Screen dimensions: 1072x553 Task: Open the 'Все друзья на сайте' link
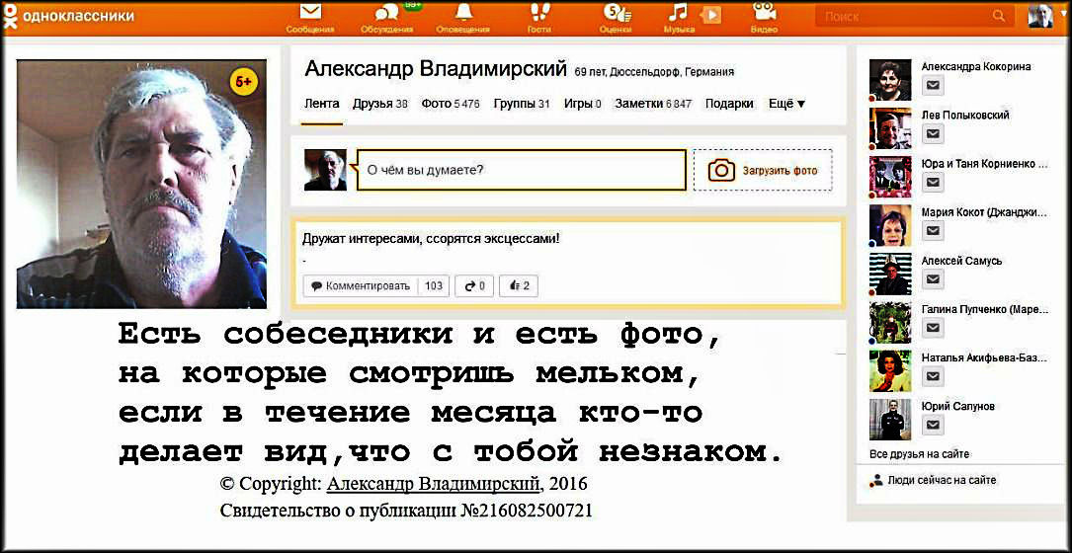920,454
